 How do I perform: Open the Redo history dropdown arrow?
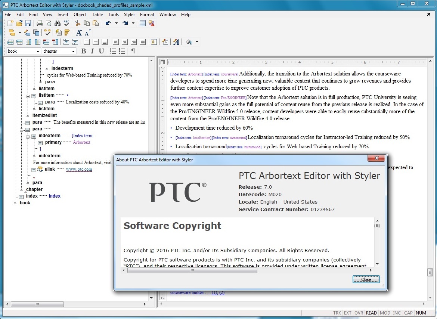133,24
